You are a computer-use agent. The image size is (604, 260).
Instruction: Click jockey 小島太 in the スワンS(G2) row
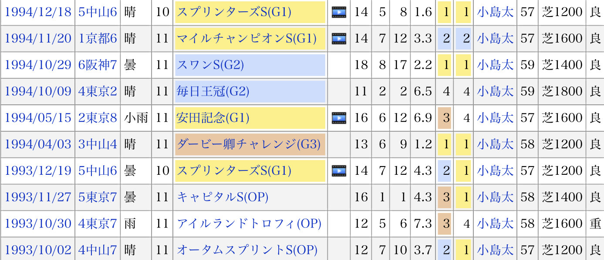[x=495, y=65]
